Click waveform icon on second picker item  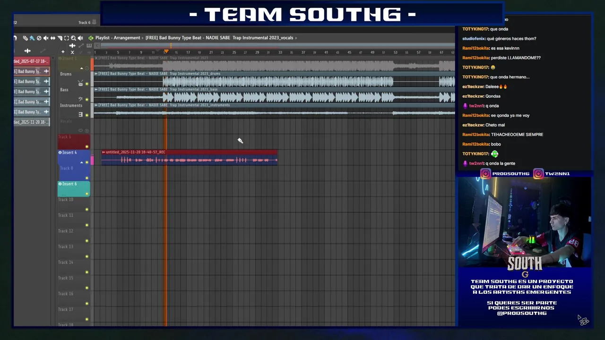coord(46,71)
